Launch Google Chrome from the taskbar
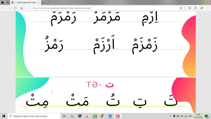Screen dimensions: 211x119 point(103,116)
